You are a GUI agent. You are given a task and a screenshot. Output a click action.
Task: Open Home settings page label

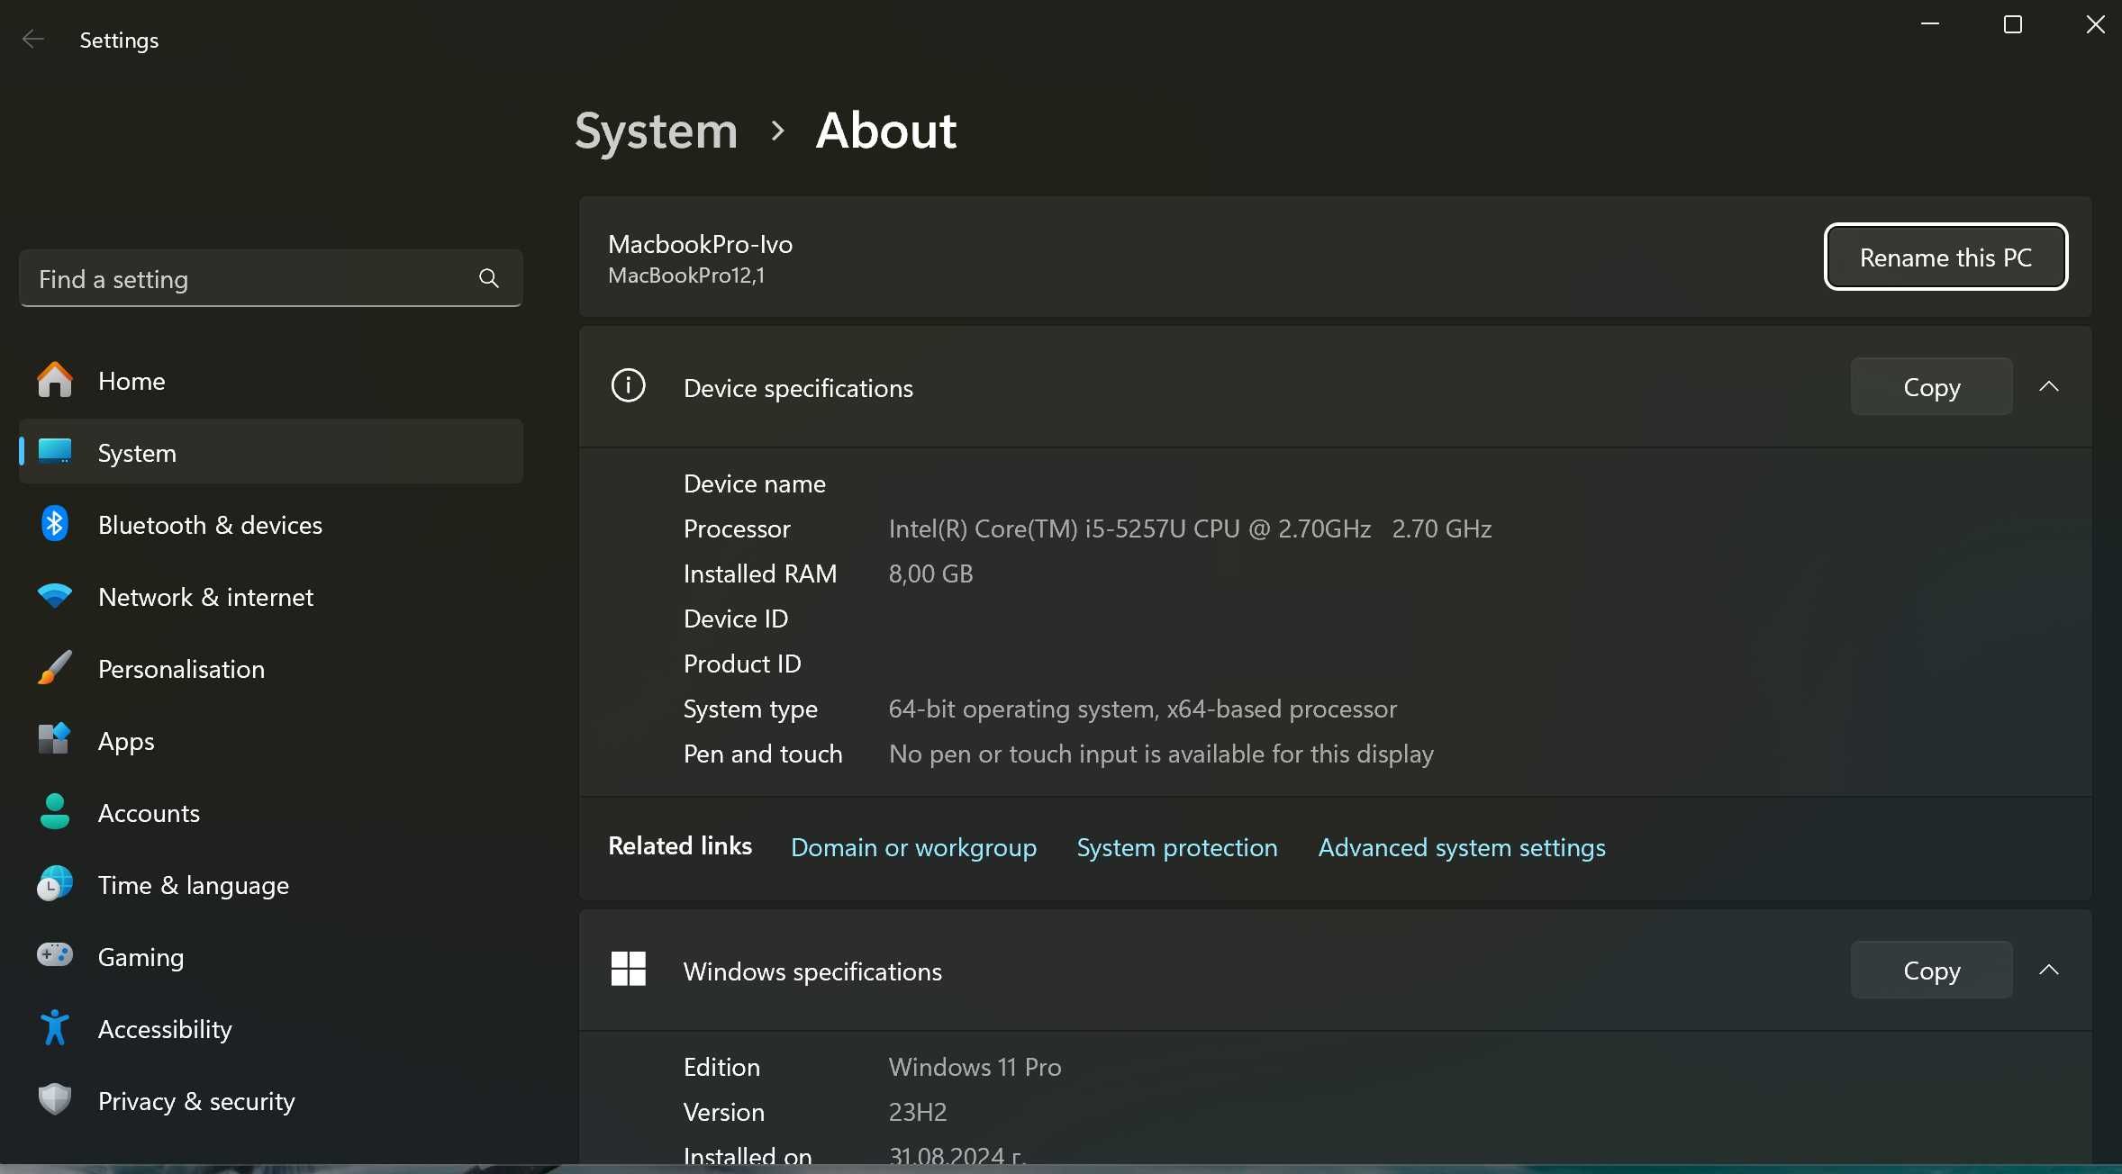(131, 381)
